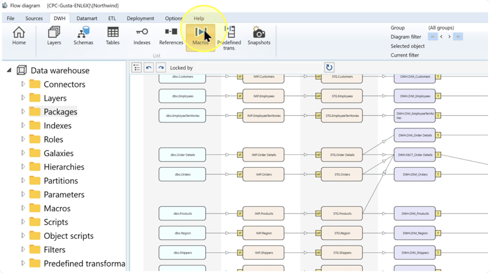Expand the Roles folder
Image resolution: width=490 pixels, height=273 pixels.
coord(23,139)
